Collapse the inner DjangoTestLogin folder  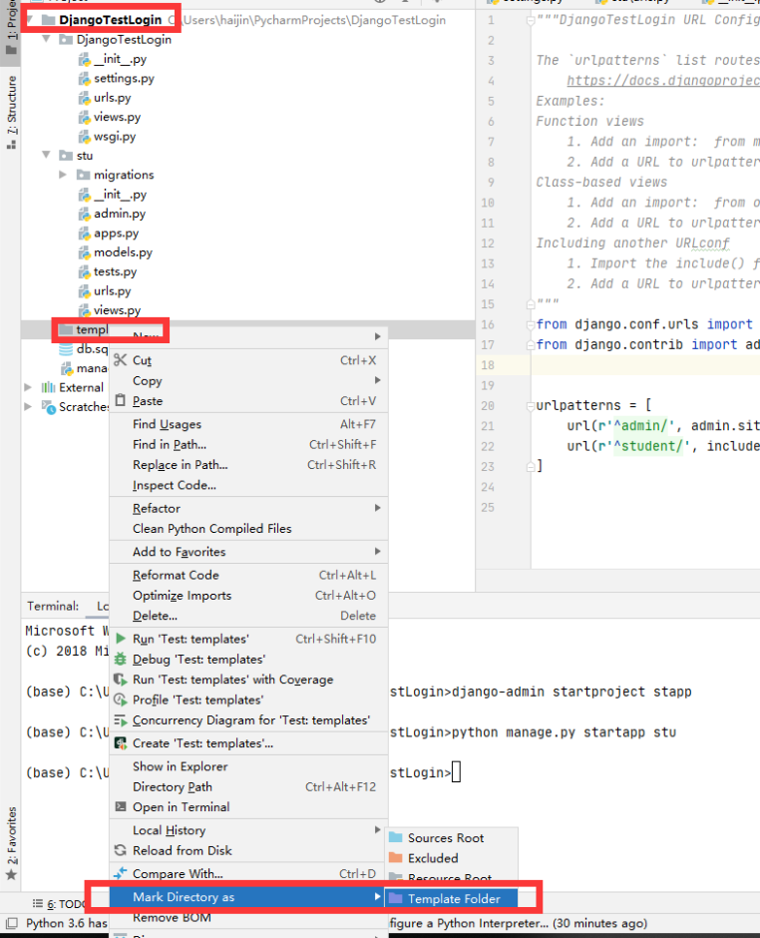coord(47,39)
